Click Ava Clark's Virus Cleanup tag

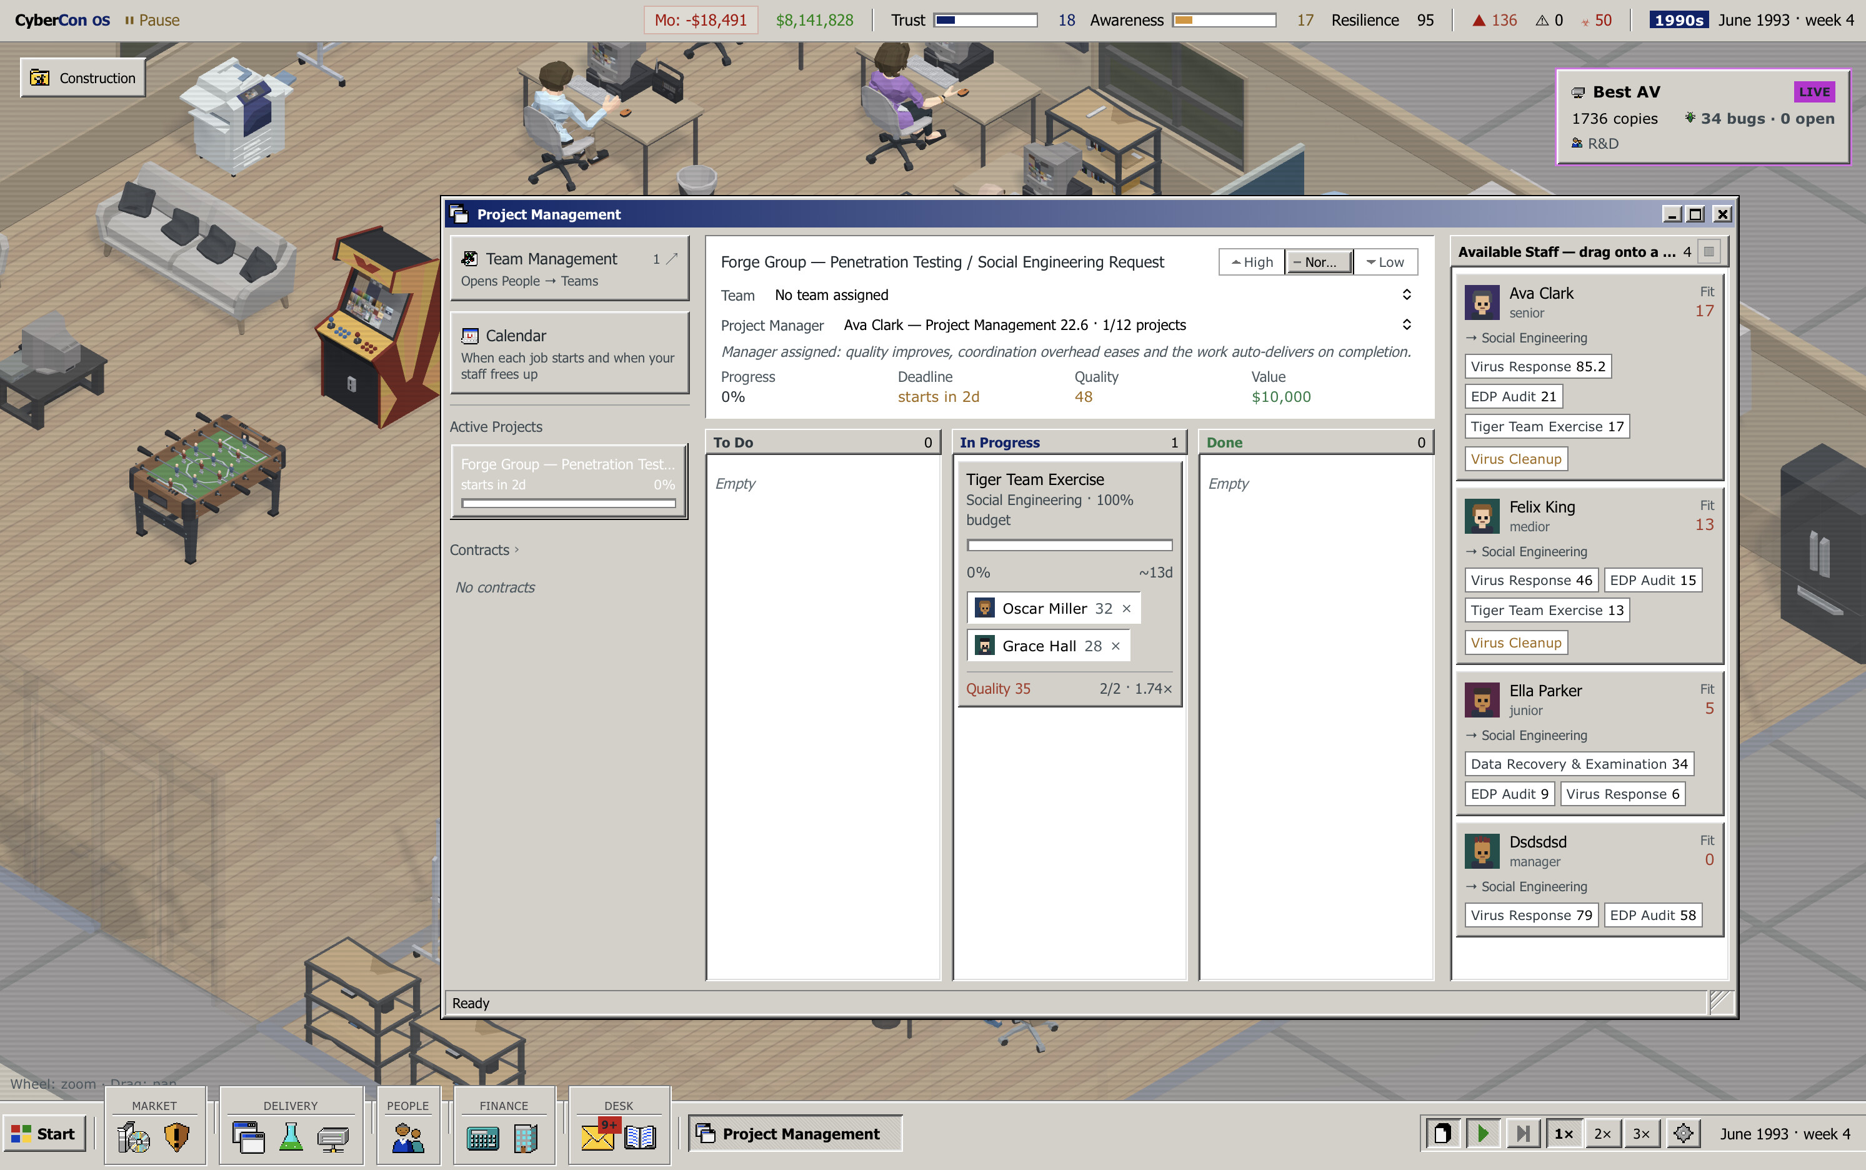coord(1515,459)
